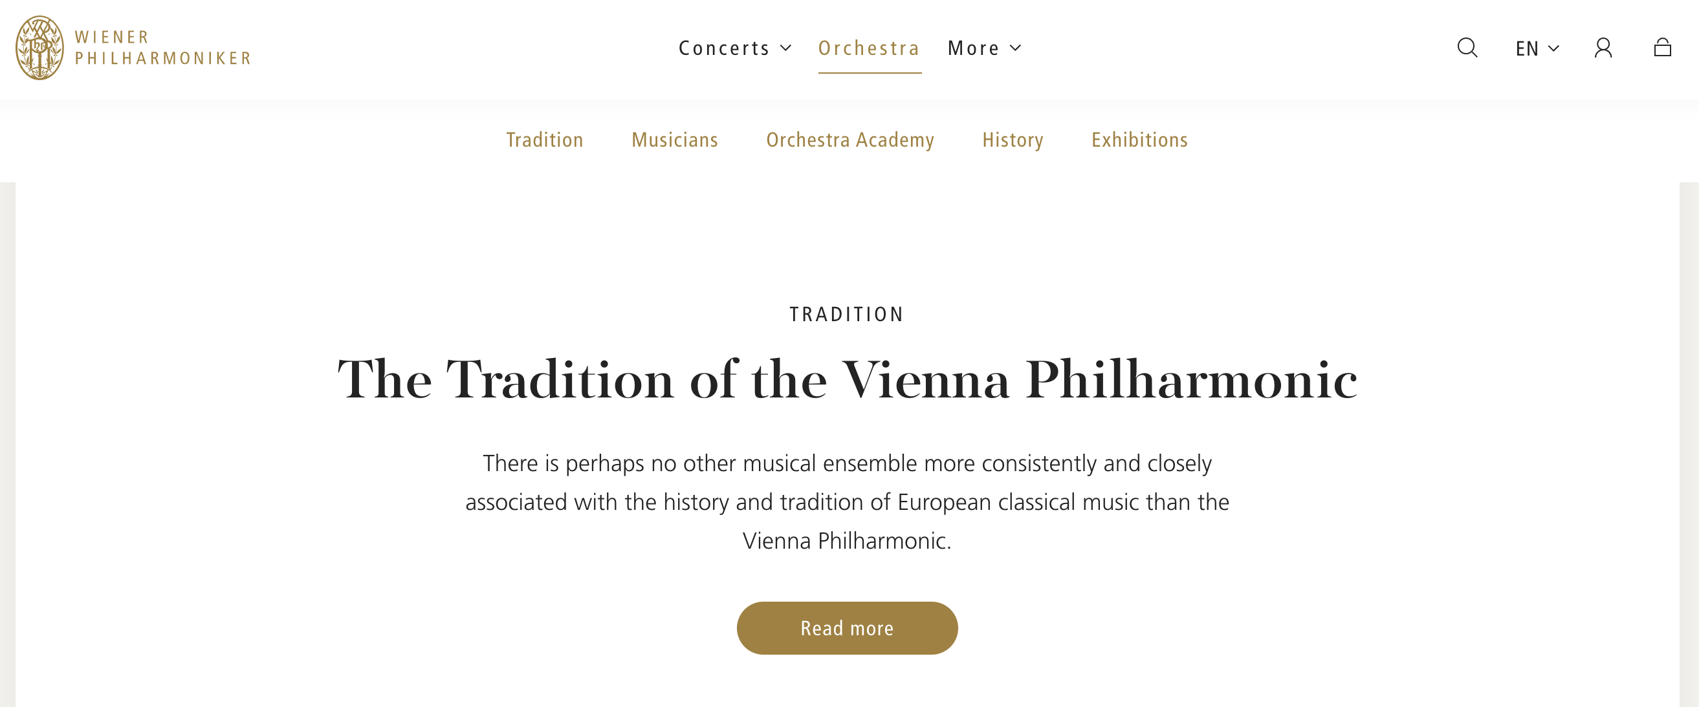Open the Concerts menu label
This screenshot has width=1699, height=707.
point(723,48)
